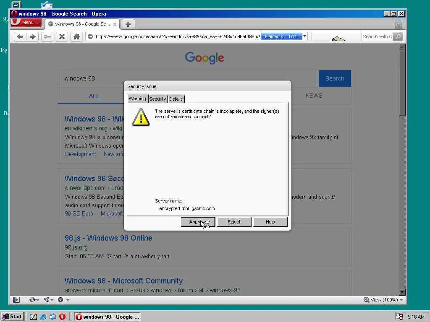Switch to the Warning tab
Screen dimensions: 430x322
point(137,99)
